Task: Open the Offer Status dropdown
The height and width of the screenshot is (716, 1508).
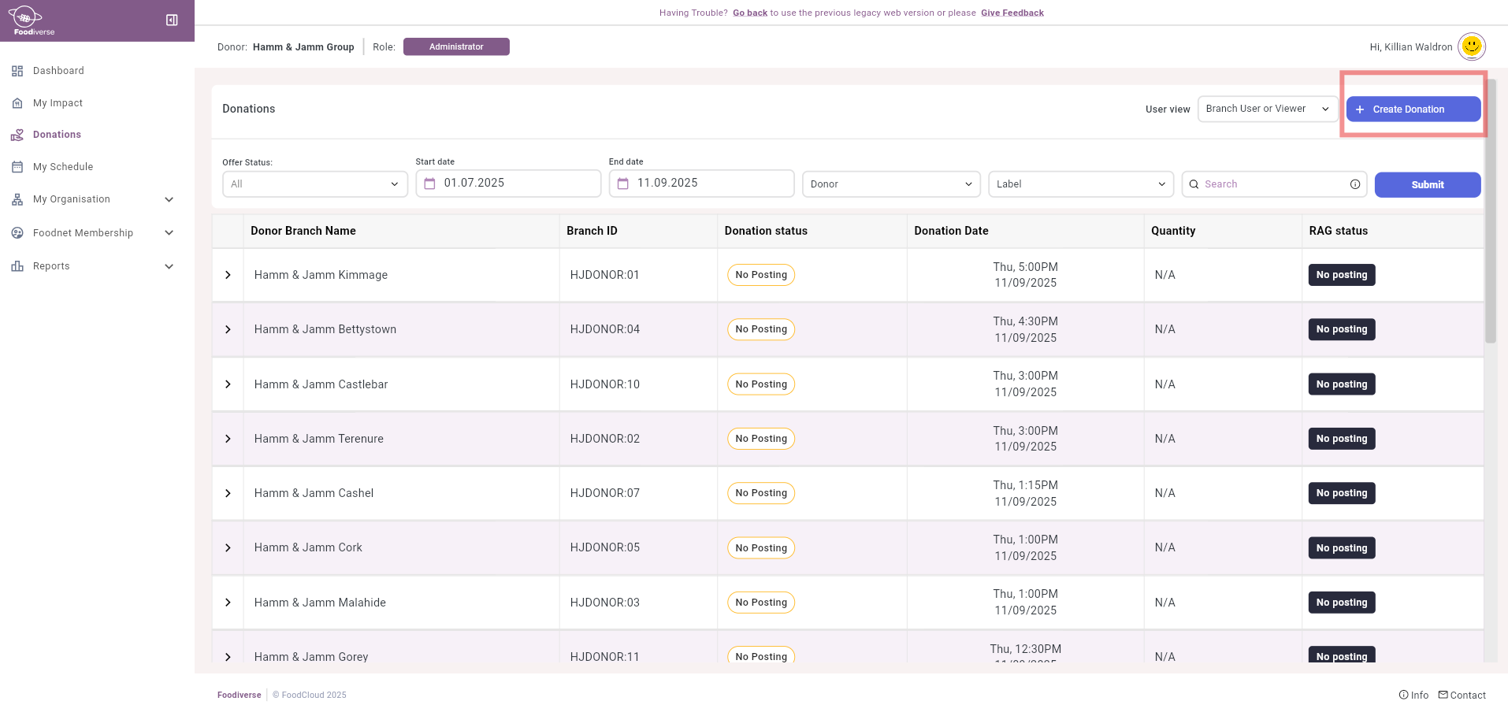Action: click(x=314, y=184)
